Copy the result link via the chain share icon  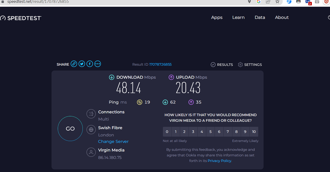pyautogui.click(x=74, y=64)
